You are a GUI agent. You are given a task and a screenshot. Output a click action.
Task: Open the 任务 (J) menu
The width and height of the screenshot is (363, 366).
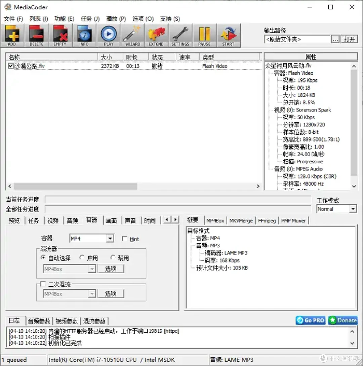point(90,19)
